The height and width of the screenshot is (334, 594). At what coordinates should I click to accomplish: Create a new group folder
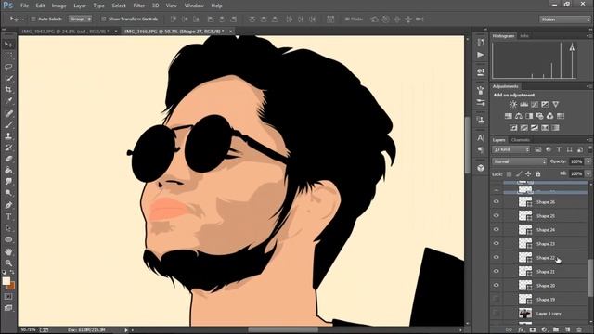(556, 330)
